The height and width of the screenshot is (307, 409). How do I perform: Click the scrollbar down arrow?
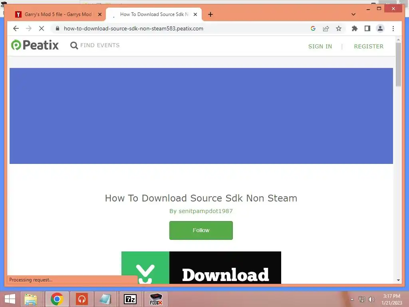pos(398,280)
